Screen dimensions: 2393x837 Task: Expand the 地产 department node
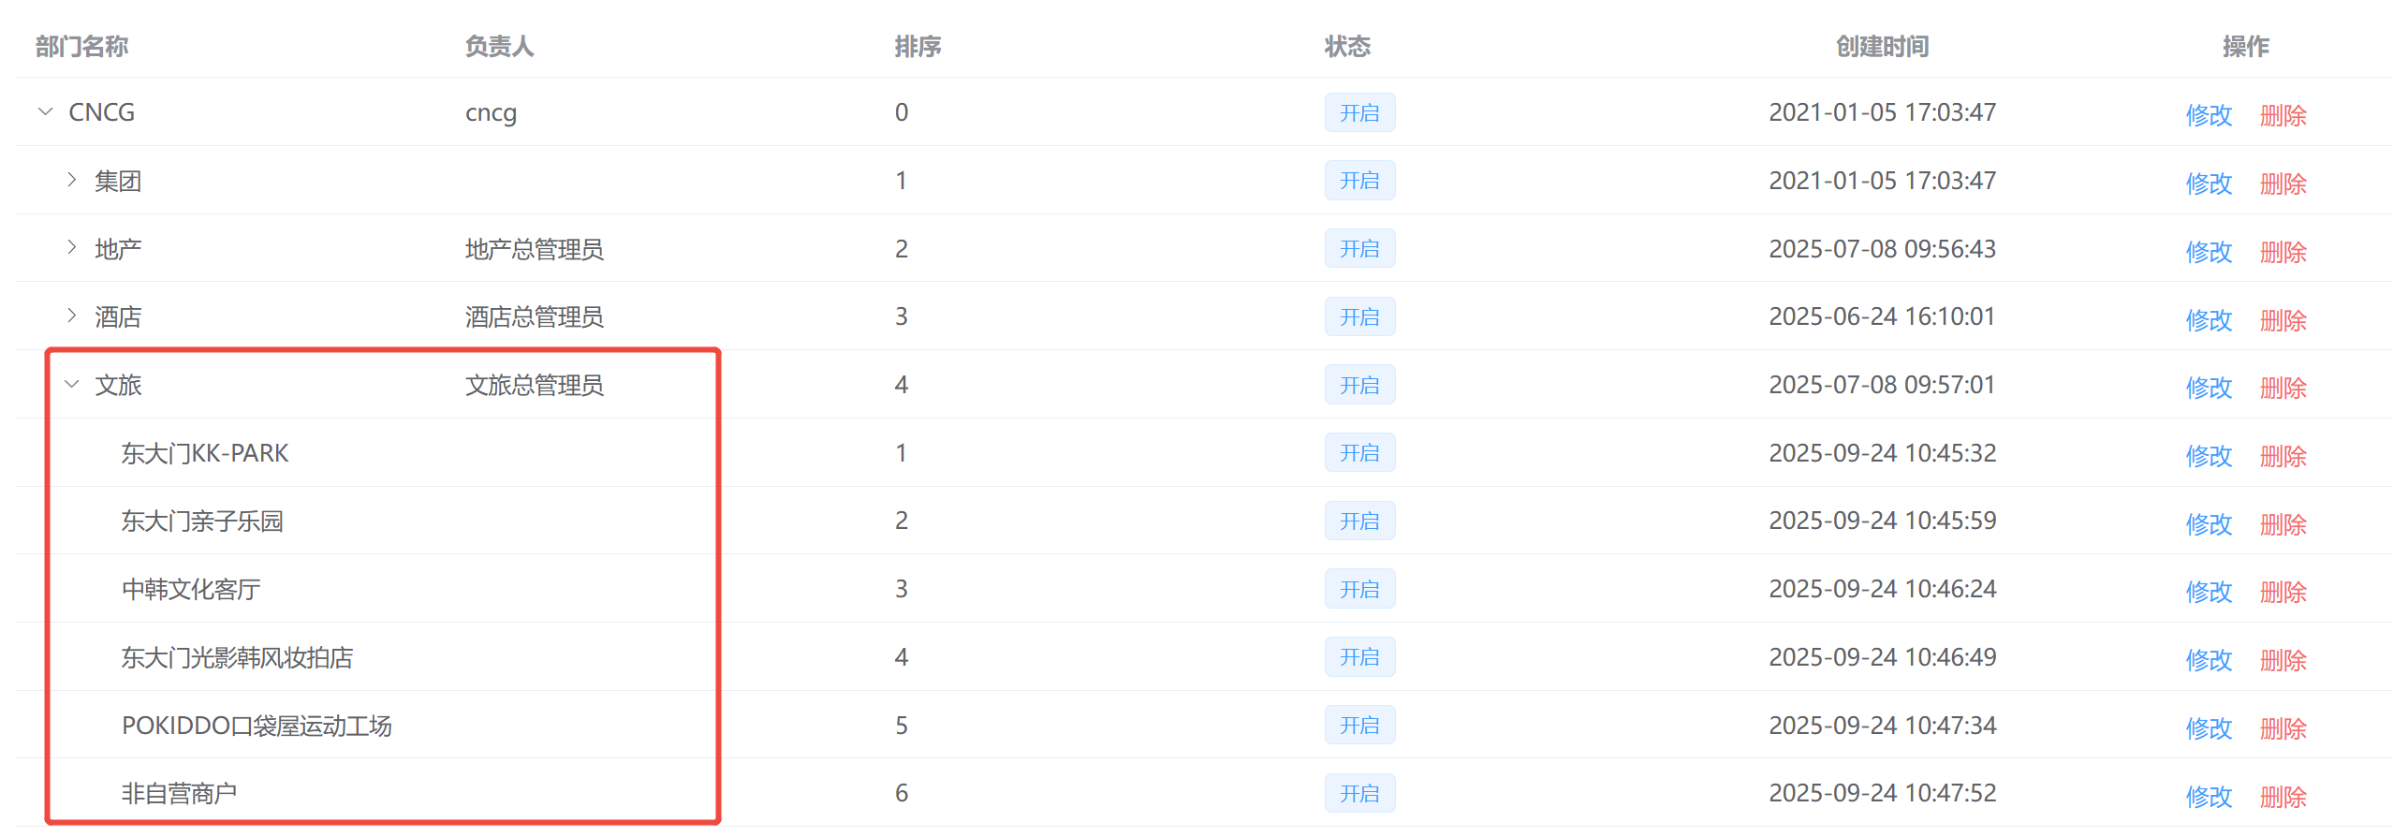(x=72, y=248)
